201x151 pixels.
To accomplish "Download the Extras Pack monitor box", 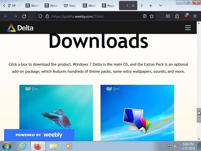I will [x=137, y=113].
